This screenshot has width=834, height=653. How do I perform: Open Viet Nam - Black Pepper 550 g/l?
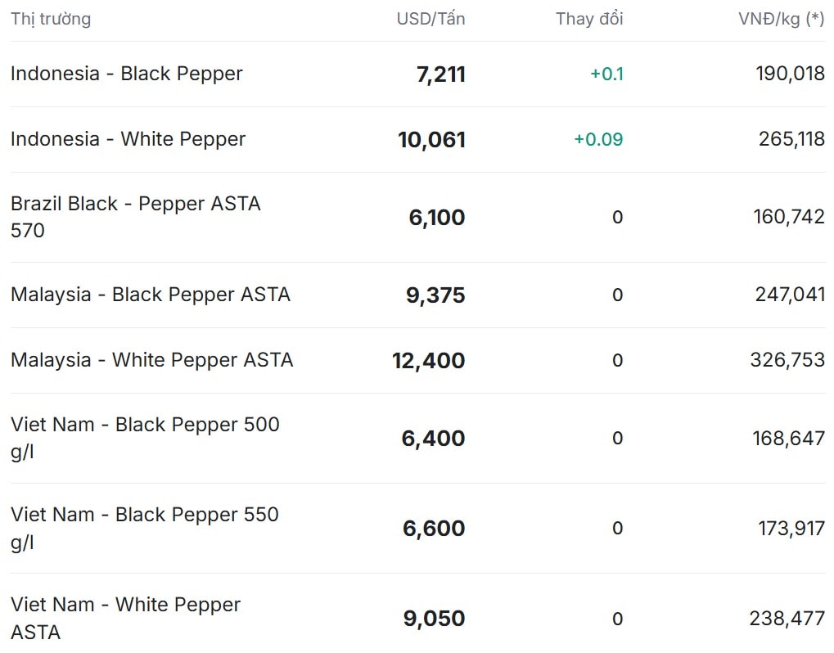point(145,528)
